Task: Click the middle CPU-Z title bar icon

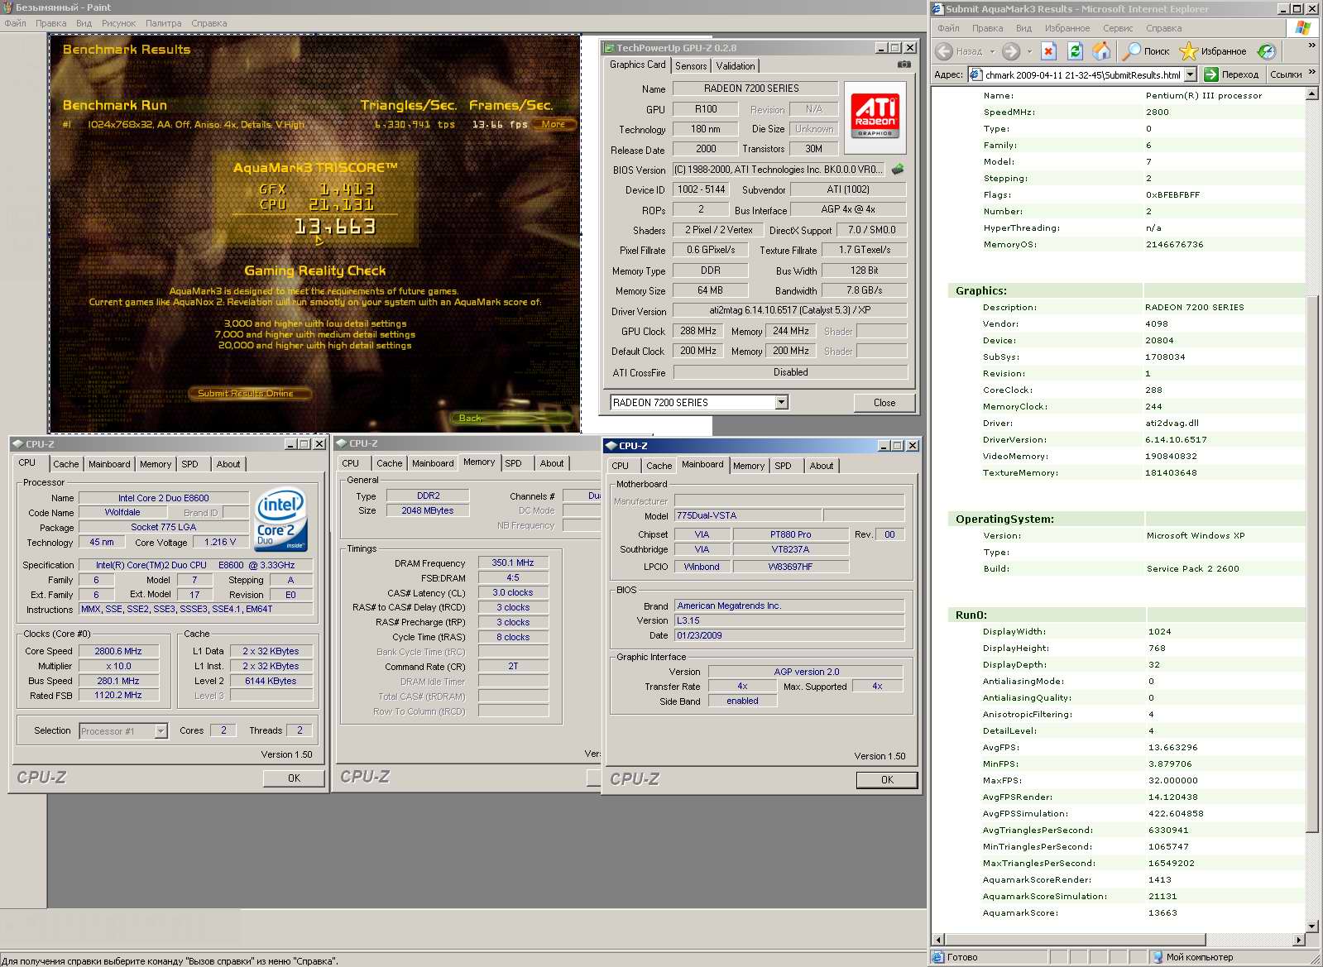Action: (341, 443)
